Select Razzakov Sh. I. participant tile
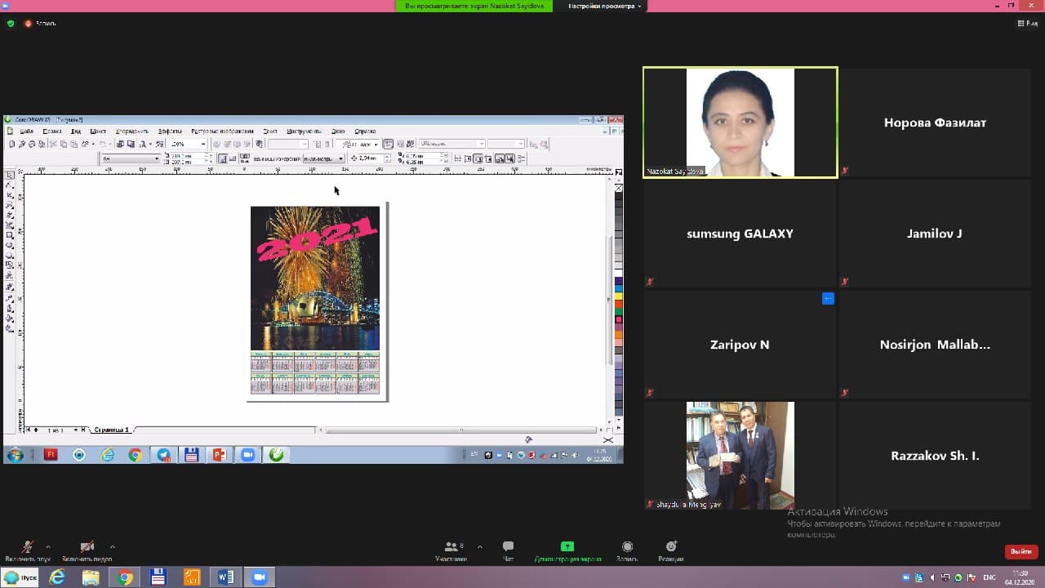 935,455
